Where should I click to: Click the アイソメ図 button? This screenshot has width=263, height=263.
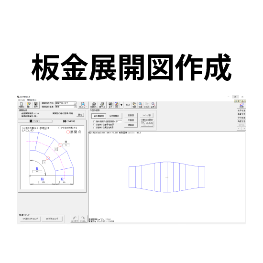pyautogui.click(x=146, y=115)
